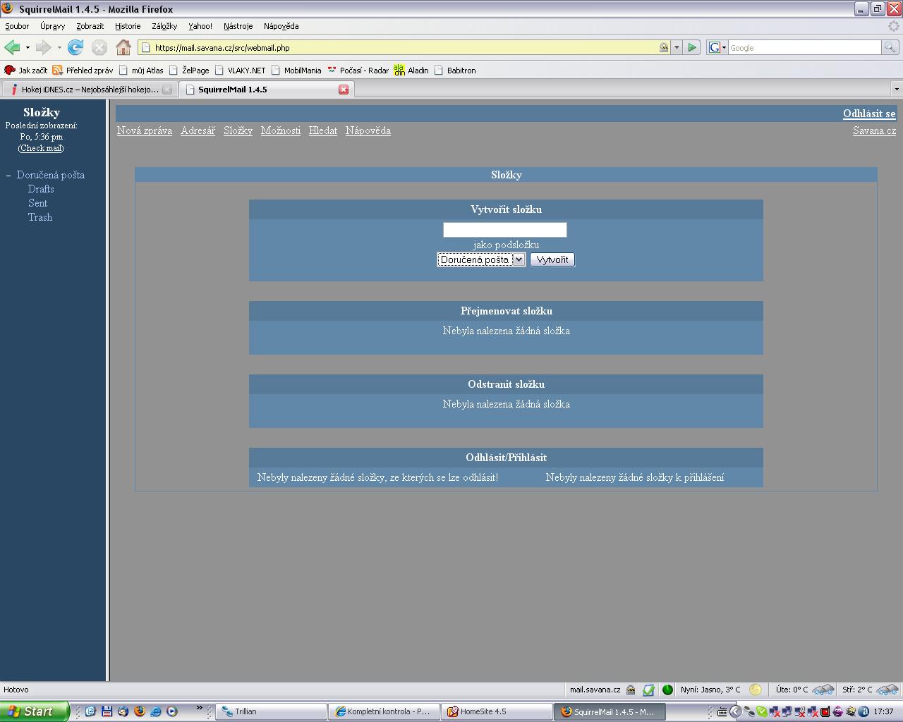
Task: Launch Windows Media Player from quick launch
Action: tap(172, 711)
